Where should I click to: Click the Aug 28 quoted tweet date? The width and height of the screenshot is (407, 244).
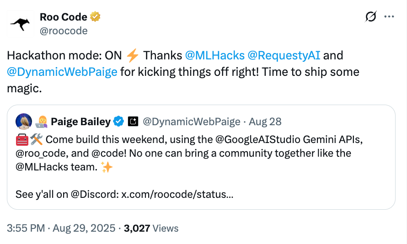[265, 122]
